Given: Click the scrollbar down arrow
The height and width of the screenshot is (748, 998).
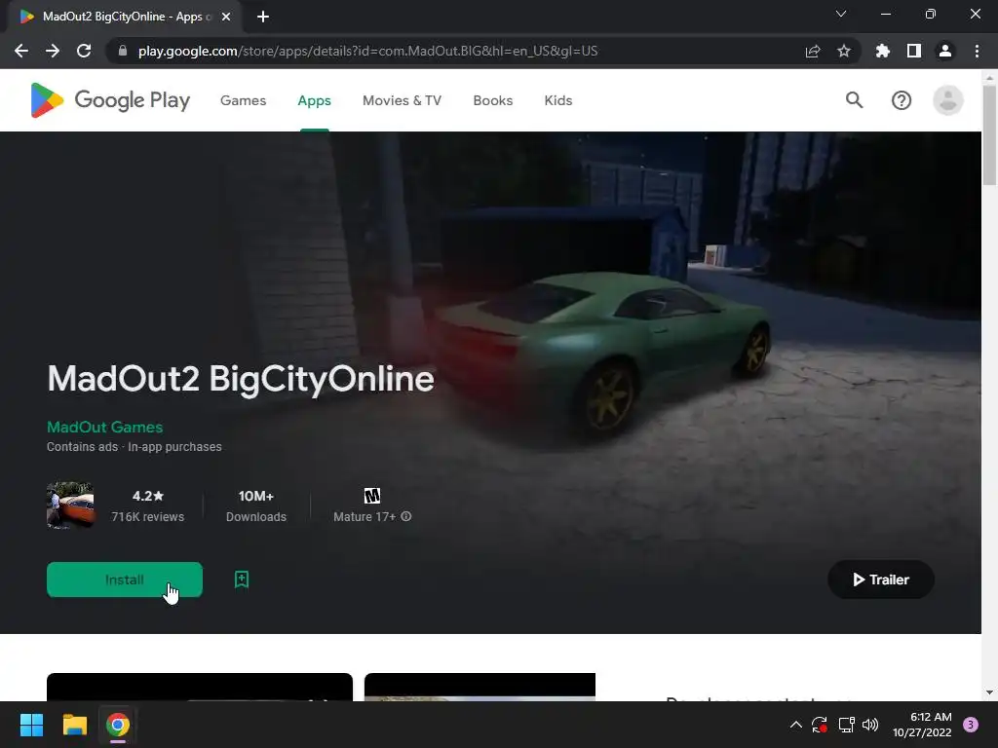Looking at the screenshot, I should click(989, 692).
